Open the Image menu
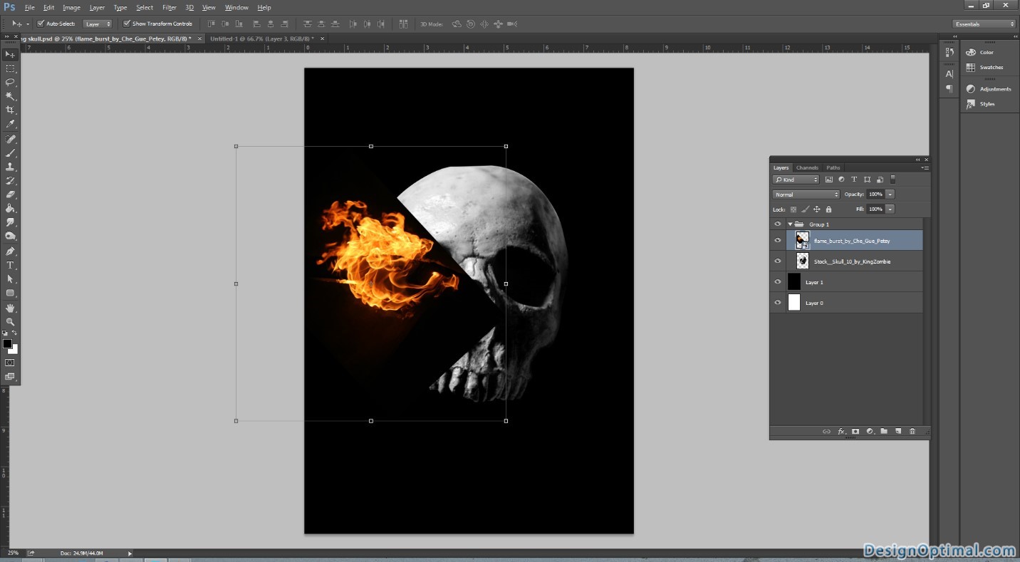The width and height of the screenshot is (1020, 562). (x=71, y=7)
